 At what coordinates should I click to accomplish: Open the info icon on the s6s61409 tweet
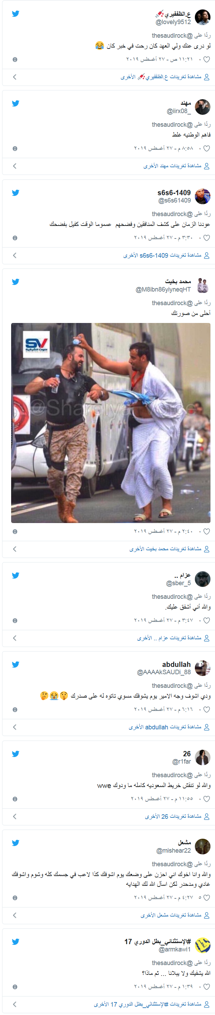point(15,238)
